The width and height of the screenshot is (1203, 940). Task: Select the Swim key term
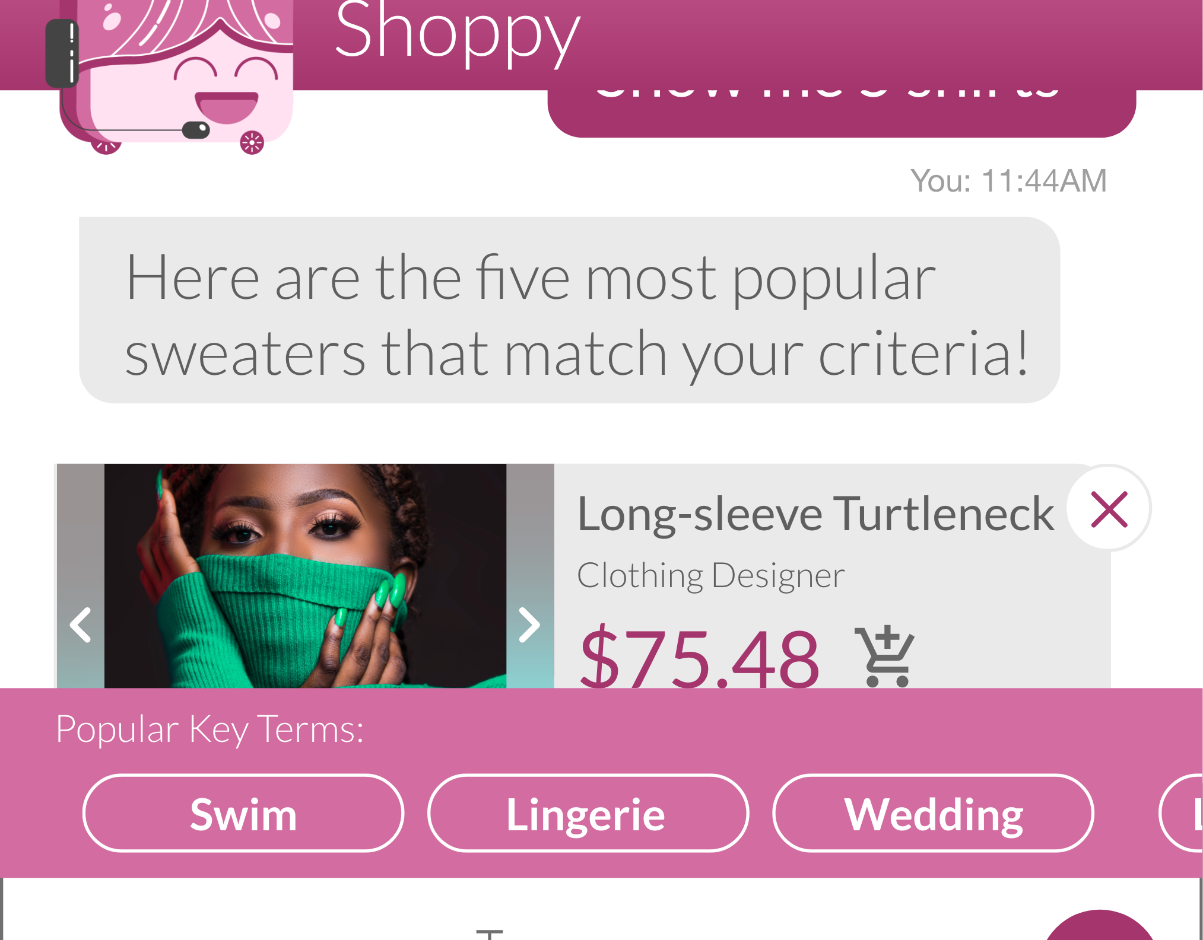(243, 813)
